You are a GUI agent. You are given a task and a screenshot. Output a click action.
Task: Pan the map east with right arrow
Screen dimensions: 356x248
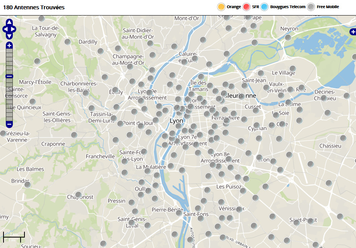pyautogui.click(x=14, y=29)
